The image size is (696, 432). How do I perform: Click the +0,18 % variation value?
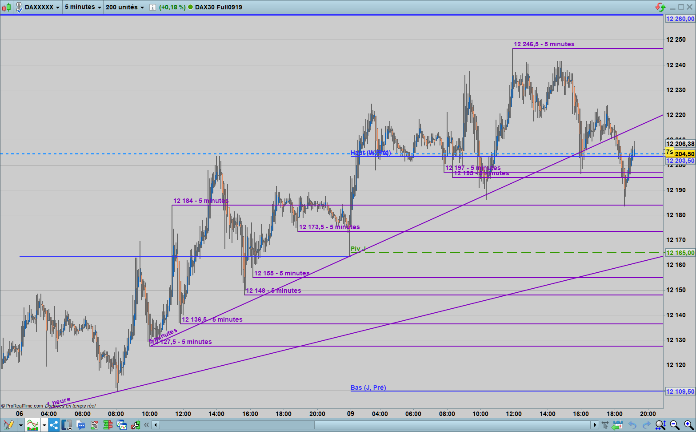tap(172, 7)
